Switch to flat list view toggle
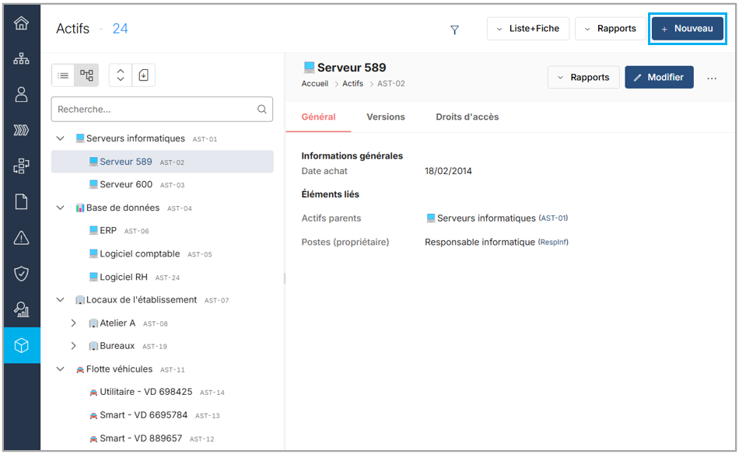The height and width of the screenshot is (454, 739). 64,75
